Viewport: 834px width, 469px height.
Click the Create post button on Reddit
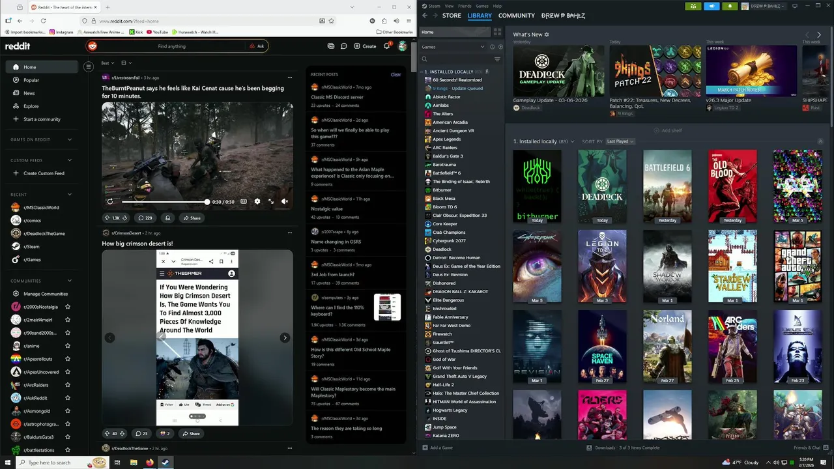tap(365, 46)
